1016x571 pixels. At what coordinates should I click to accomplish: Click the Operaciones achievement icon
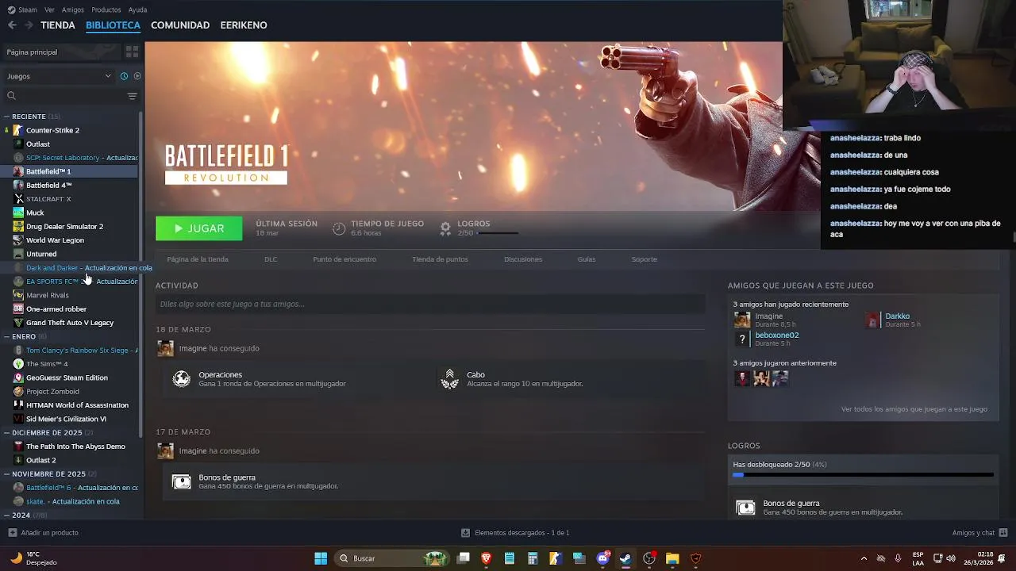(182, 379)
